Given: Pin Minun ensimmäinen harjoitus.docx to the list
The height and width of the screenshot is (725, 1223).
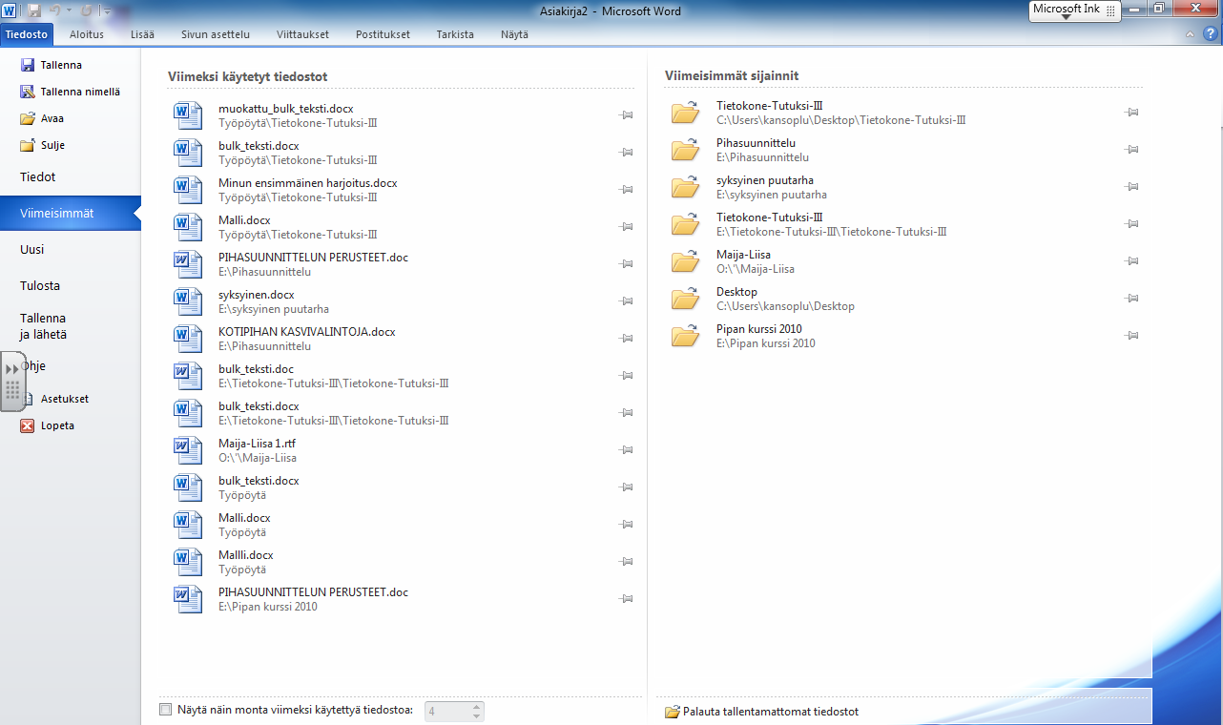Looking at the screenshot, I should coord(626,189).
